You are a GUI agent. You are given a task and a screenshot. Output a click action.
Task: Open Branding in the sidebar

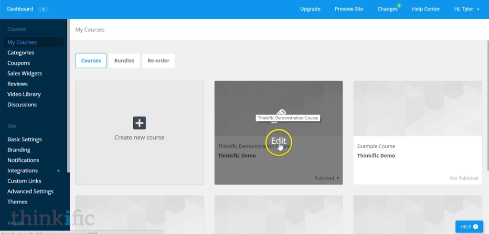click(x=19, y=150)
